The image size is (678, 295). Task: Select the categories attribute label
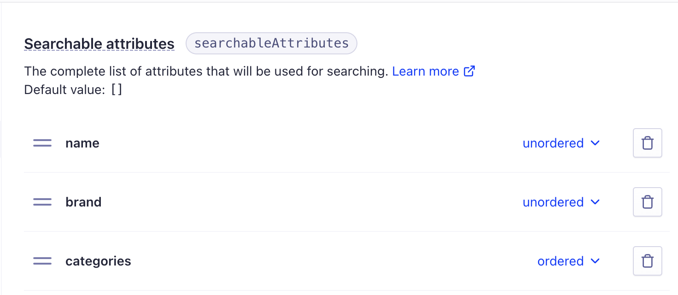pyautogui.click(x=98, y=261)
